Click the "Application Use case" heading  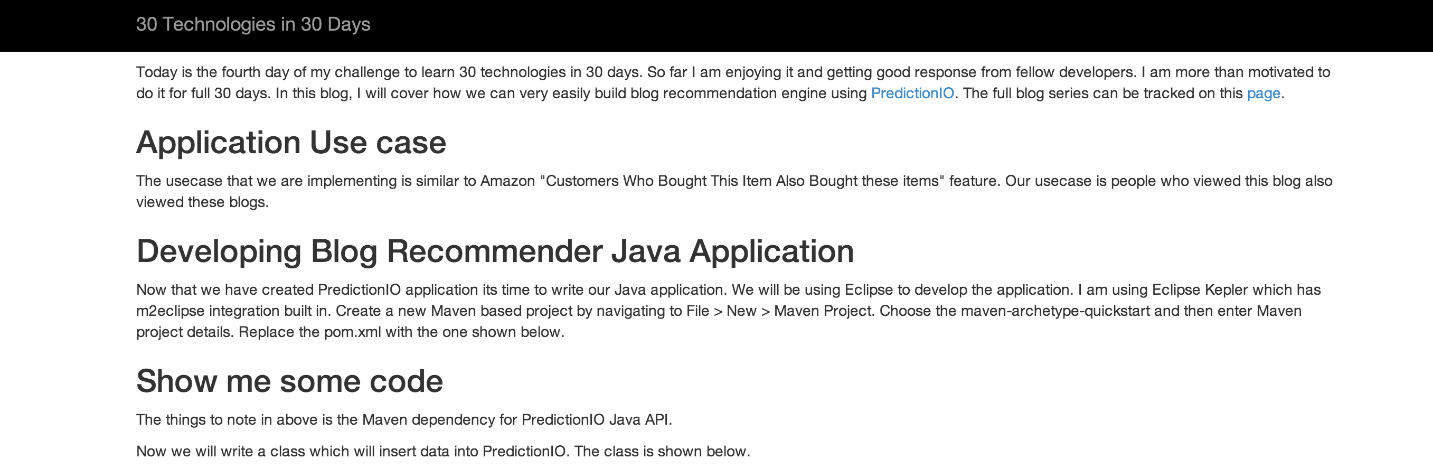pyautogui.click(x=291, y=143)
